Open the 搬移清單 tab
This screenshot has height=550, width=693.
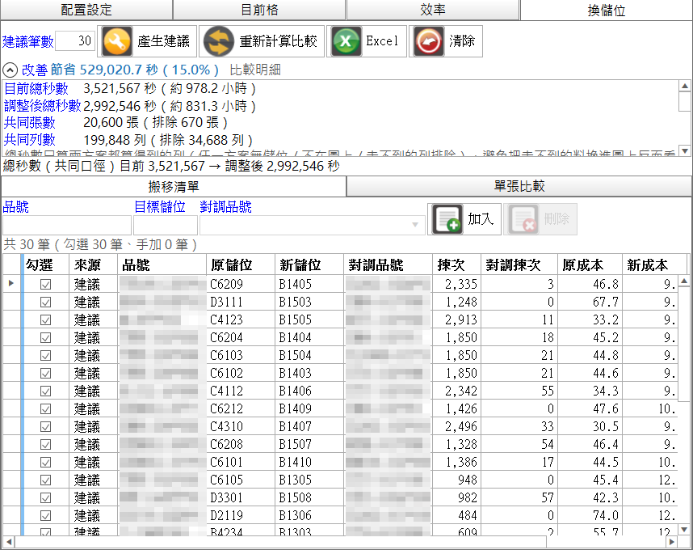point(174,186)
